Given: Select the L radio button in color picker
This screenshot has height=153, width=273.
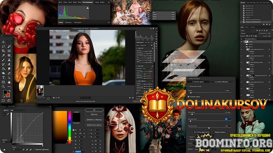Looking at the screenshot, I should (x=89, y=130).
